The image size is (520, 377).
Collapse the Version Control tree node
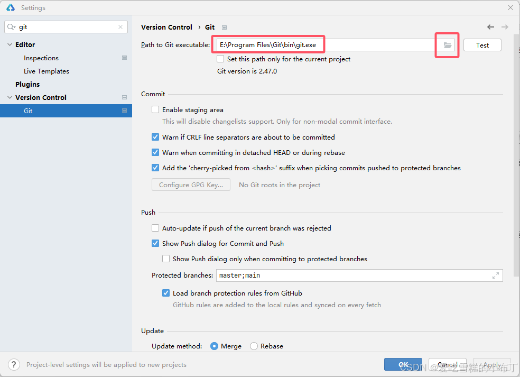pyautogui.click(x=10, y=98)
